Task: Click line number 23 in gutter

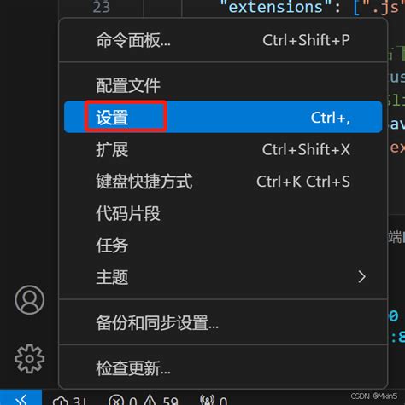Action: (102, 7)
